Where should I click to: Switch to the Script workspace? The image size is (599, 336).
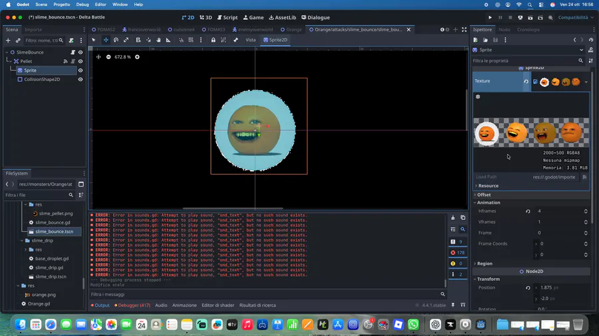coord(228,17)
